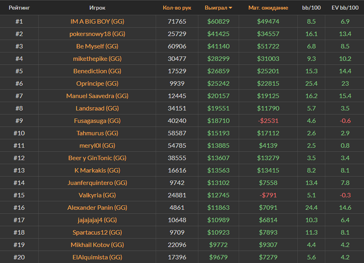Open Valkyria (GG) player stats

coord(97,195)
